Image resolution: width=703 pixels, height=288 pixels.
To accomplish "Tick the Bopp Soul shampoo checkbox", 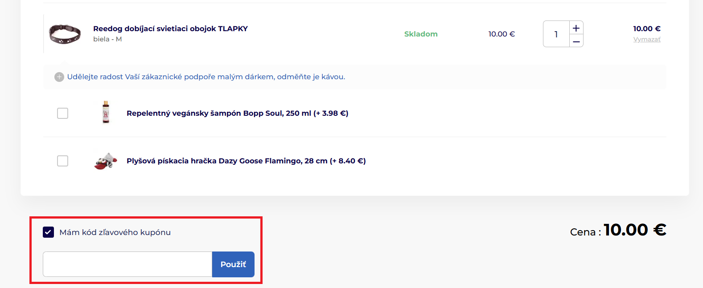I will 63,114.
